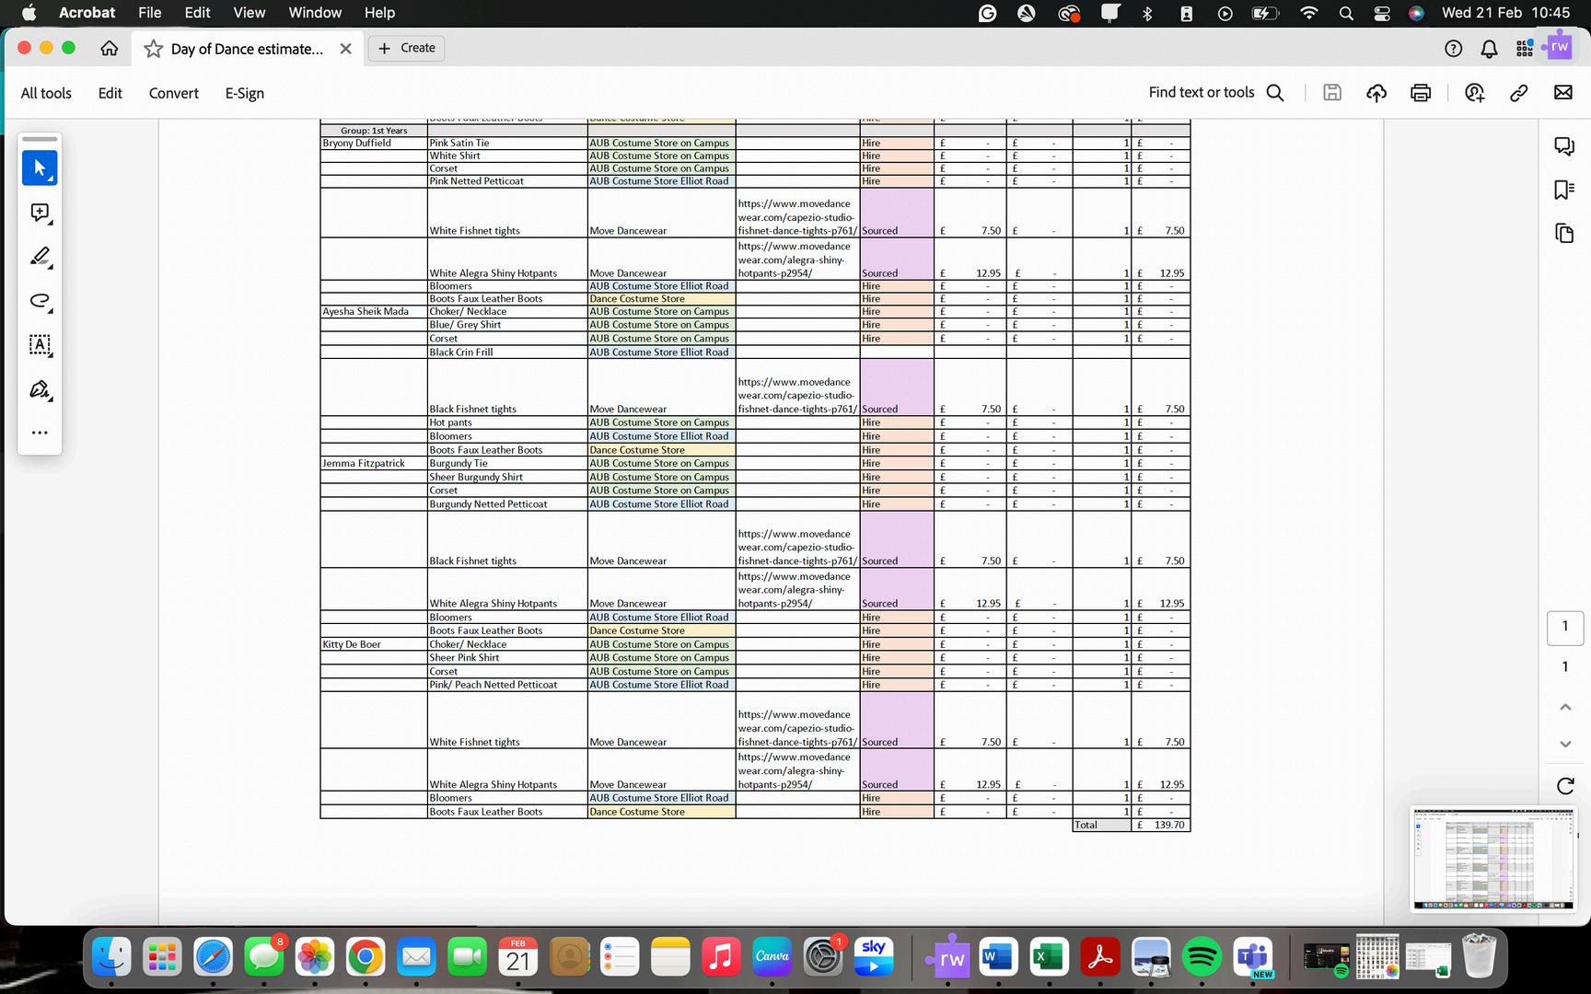The height and width of the screenshot is (994, 1591).
Task: Choose the highlighter pen tool
Action: click(x=40, y=257)
